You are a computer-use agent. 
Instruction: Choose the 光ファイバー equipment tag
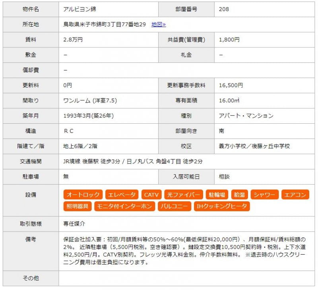tap(183, 195)
